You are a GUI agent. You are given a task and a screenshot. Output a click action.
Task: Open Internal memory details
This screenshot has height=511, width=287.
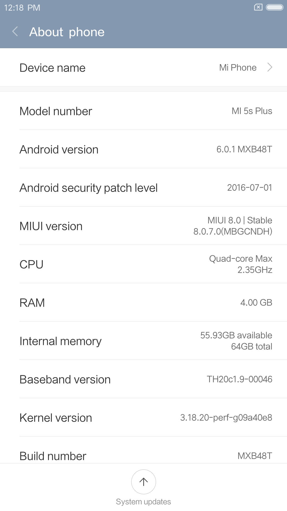tap(143, 341)
